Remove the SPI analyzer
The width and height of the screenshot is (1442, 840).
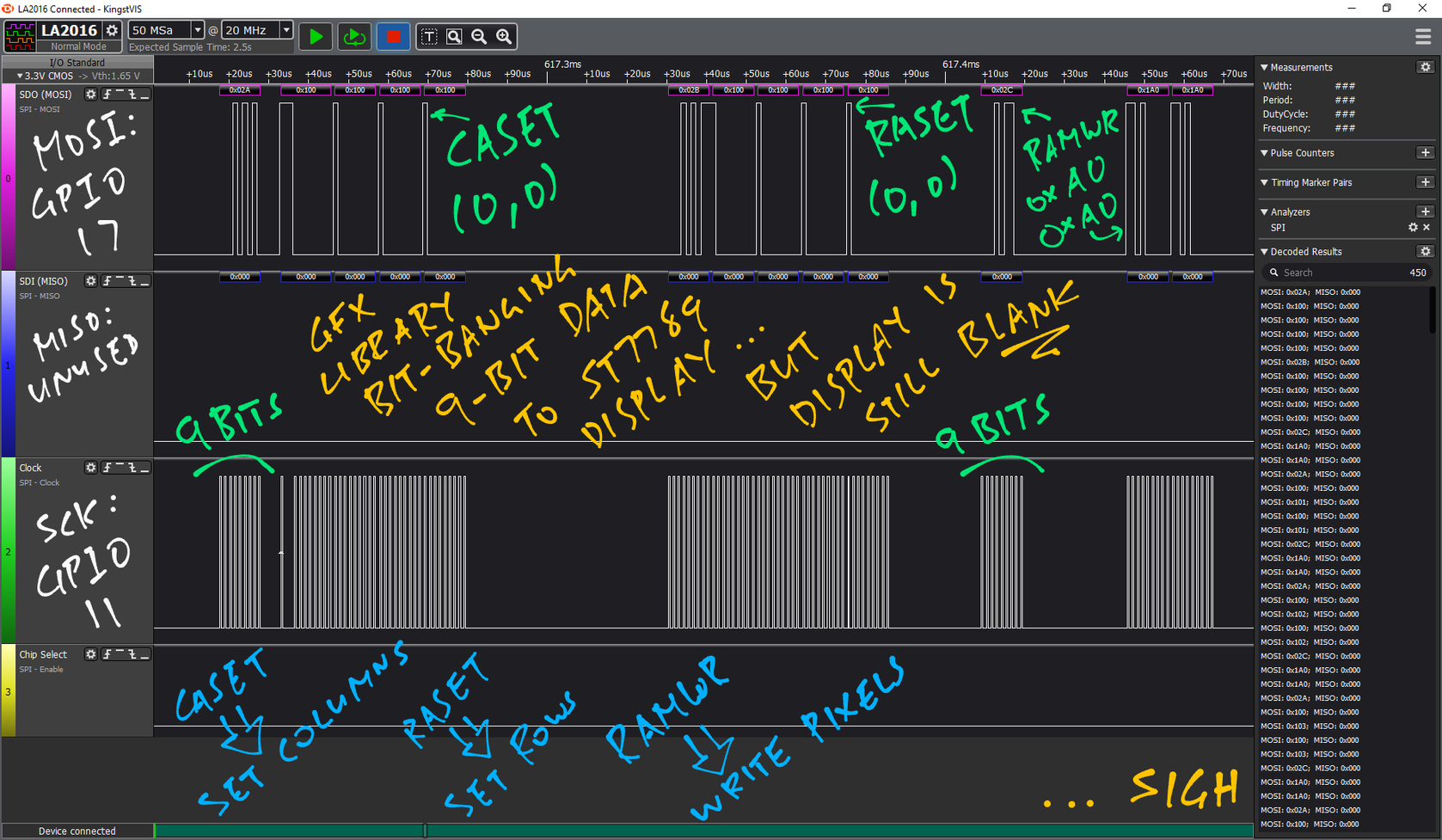[x=1427, y=228]
